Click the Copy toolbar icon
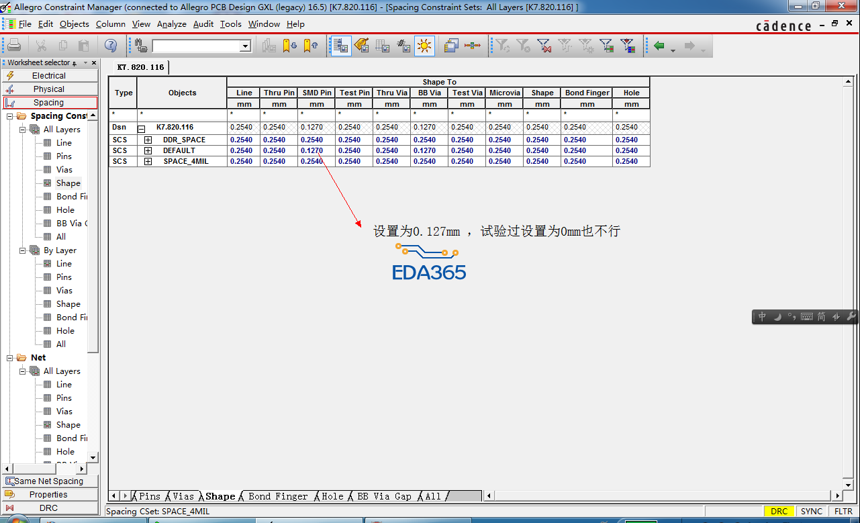The width and height of the screenshot is (860, 523). click(x=62, y=46)
